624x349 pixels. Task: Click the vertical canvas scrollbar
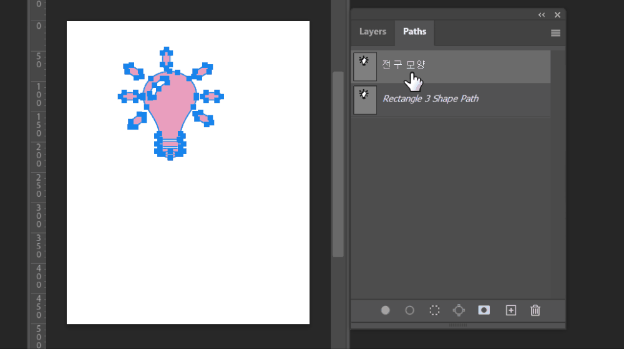(x=338, y=164)
